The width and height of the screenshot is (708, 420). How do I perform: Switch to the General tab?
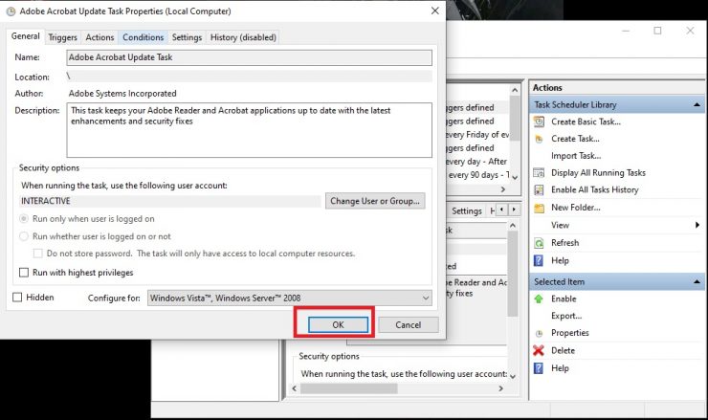(x=25, y=36)
